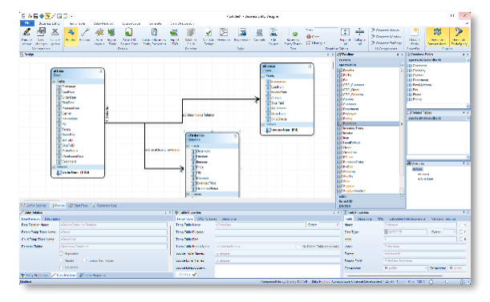Click Generate Viewer button

click(385, 30)
